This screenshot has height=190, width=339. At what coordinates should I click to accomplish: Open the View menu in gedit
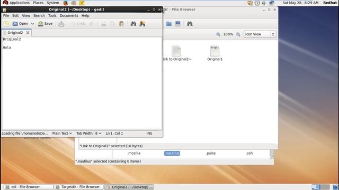click(26, 15)
